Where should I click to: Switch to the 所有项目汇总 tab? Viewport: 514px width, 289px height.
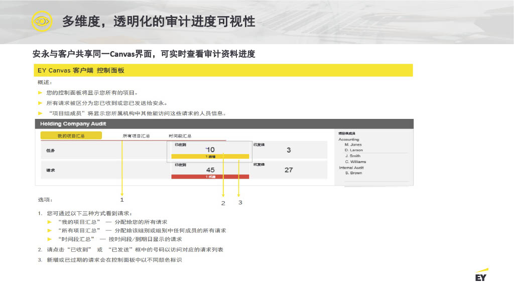[x=137, y=135]
